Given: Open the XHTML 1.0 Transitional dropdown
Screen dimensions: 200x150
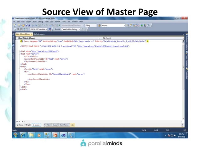Looking at the screenshot, I should (39, 29).
